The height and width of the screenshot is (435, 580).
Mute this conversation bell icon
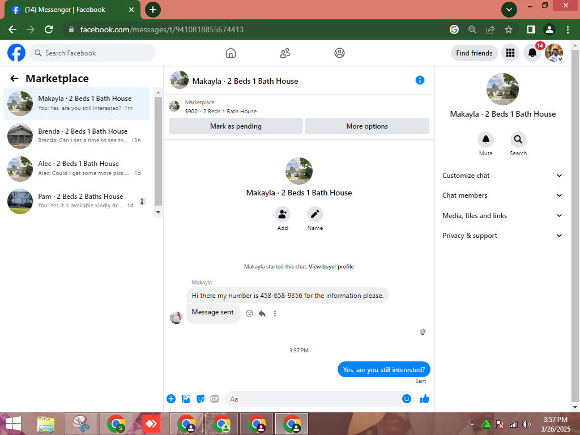pos(485,139)
